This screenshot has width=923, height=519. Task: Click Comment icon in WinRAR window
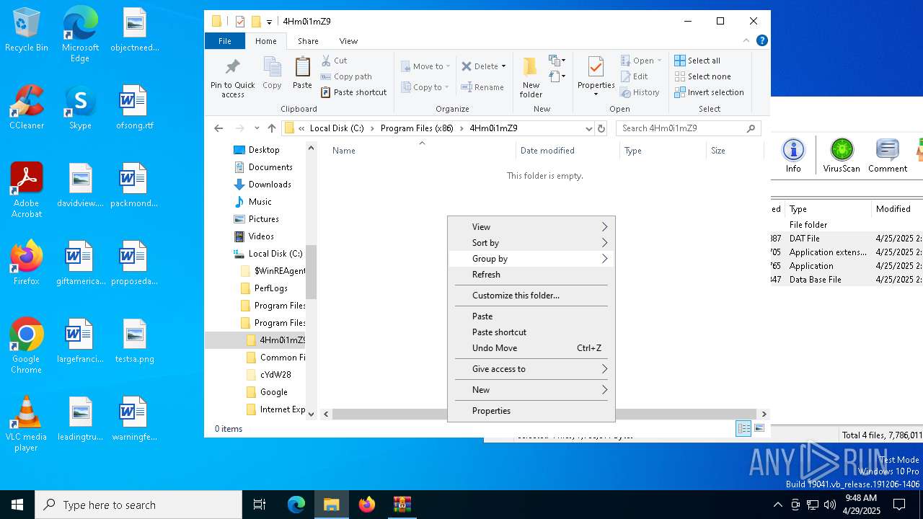click(x=888, y=156)
